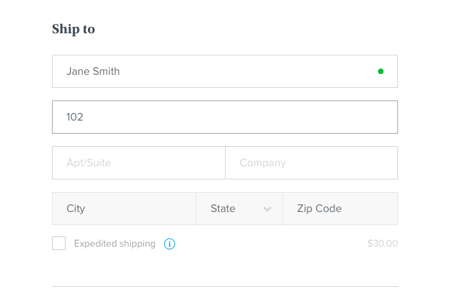Click the Expedited shipping label text
459x300 pixels.
coord(115,243)
